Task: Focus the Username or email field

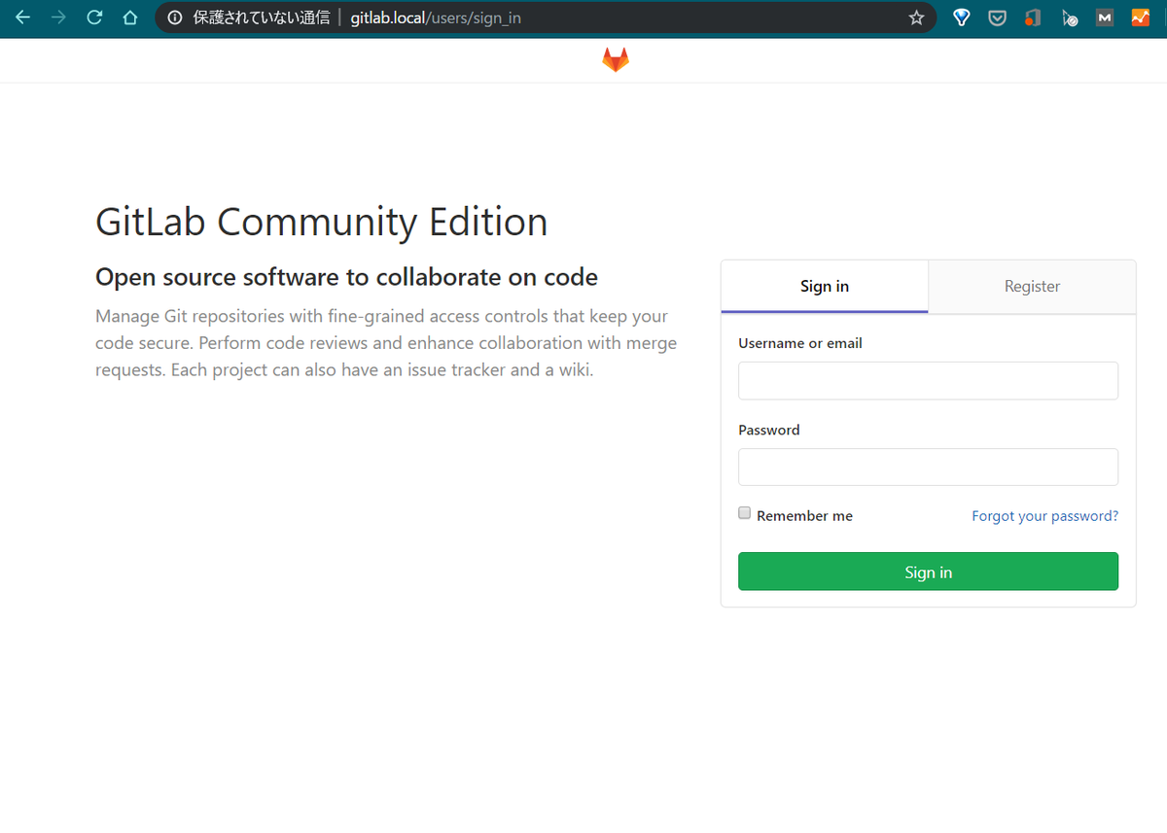Action: (928, 381)
